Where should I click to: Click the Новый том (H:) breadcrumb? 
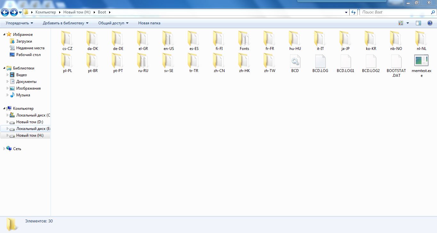77,12
